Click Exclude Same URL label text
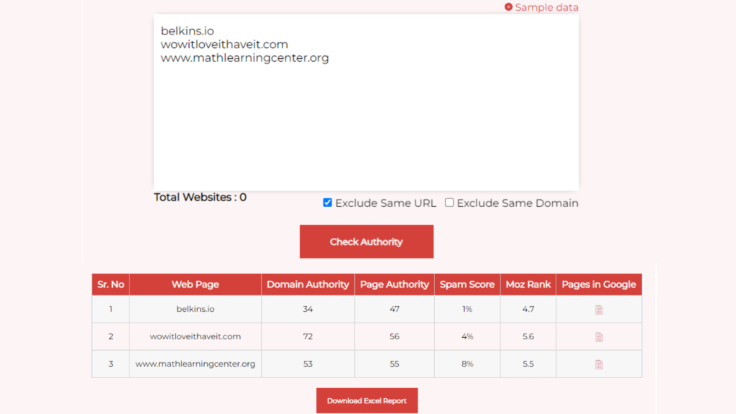This screenshot has width=736, height=414. pos(385,203)
